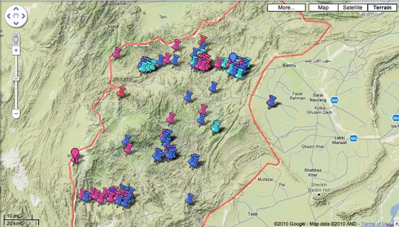Viewport: 399px width, 227px height.
Task: Select the isolated blue pushpin west of Fazal Rahman
Action: 272,101
